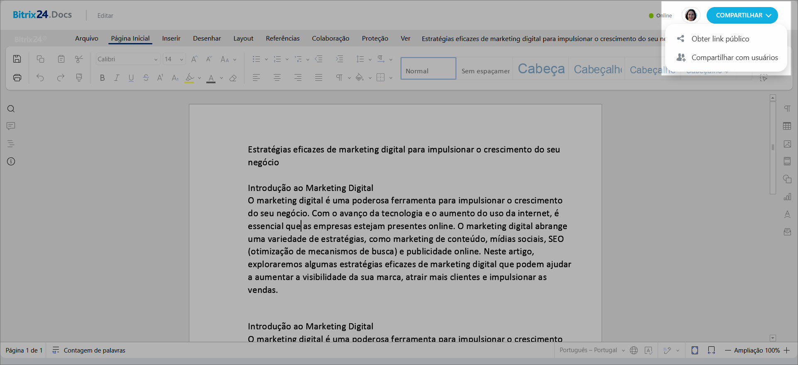The height and width of the screenshot is (365, 798).
Task: Toggle Bold formatting
Action: 102,77
